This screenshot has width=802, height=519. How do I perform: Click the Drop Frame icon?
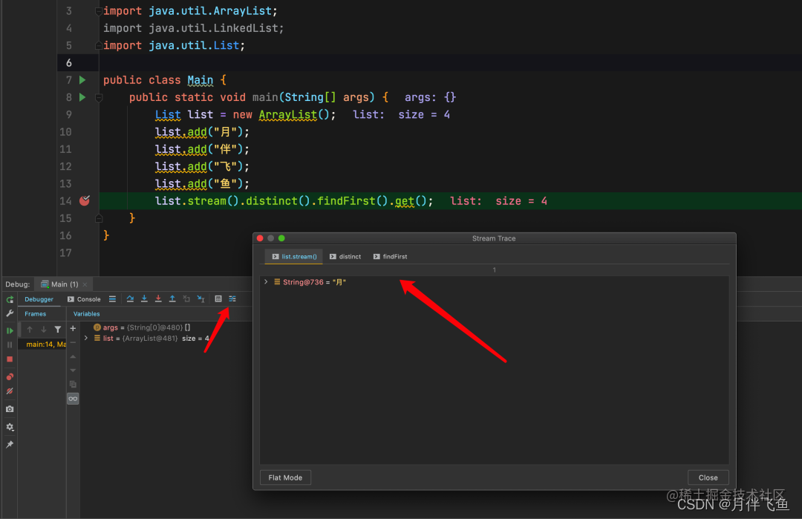186,299
